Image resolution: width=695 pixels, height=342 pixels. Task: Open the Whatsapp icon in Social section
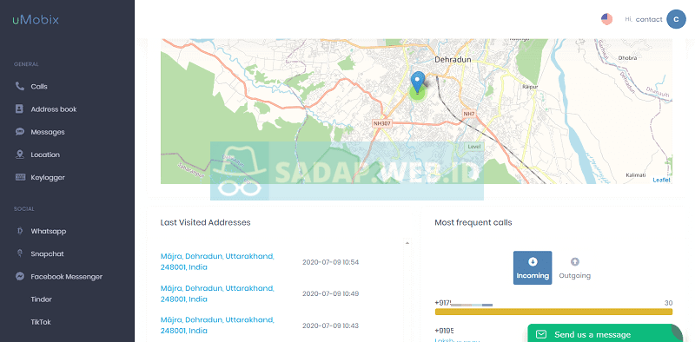coord(19,231)
